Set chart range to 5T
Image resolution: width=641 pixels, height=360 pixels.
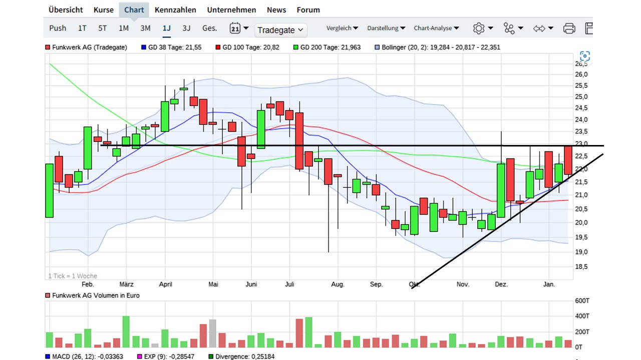[x=103, y=28]
